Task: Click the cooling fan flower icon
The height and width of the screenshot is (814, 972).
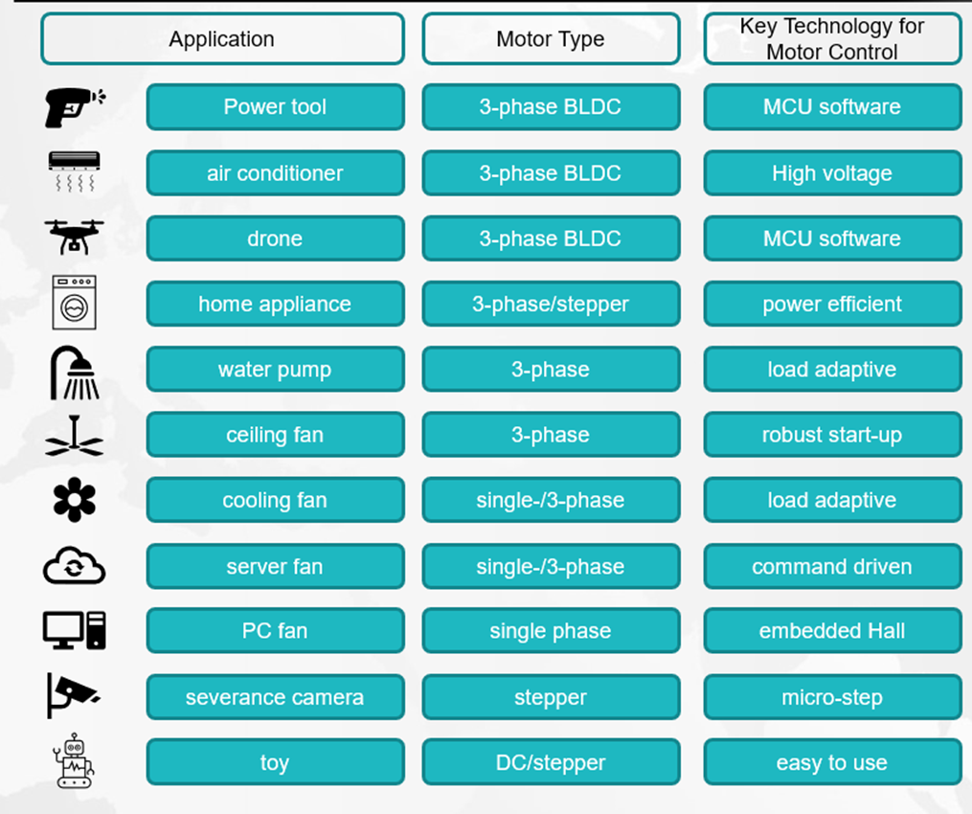Action: tap(74, 501)
